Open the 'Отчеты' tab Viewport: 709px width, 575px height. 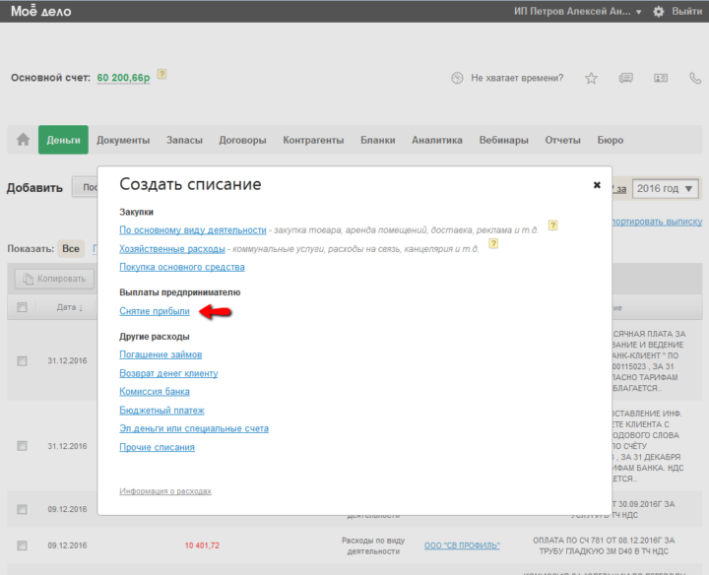tap(562, 140)
